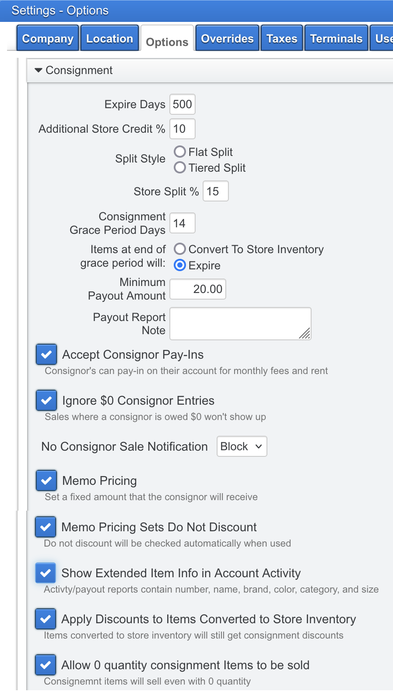
Task: Click inside the Payout Report Note box
Action: pos(240,323)
